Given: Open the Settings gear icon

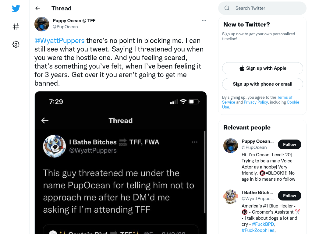Looking at the screenshot, I should pyautogui.click(x=16, y=44).
